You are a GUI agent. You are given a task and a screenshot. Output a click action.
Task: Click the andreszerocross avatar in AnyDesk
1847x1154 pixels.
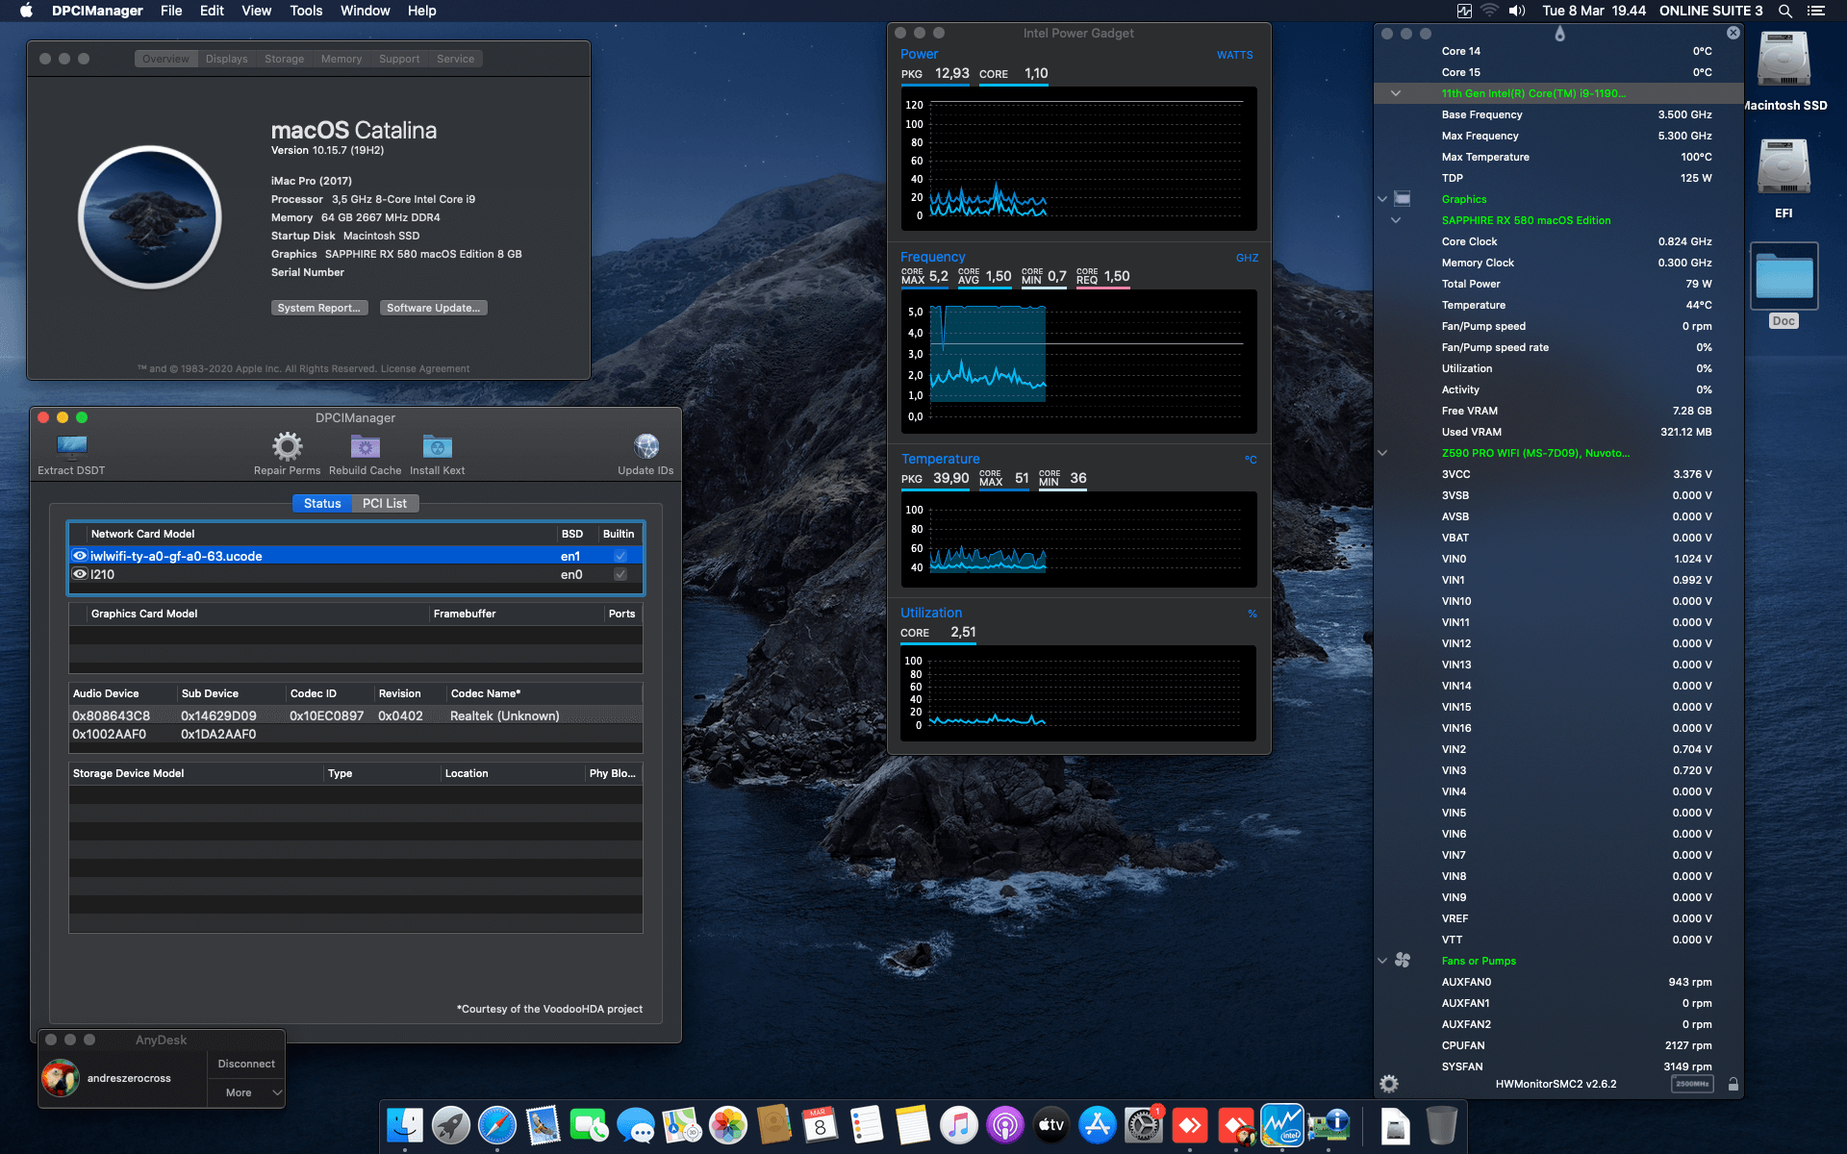pyautogui.click(x=60, y=1078)
